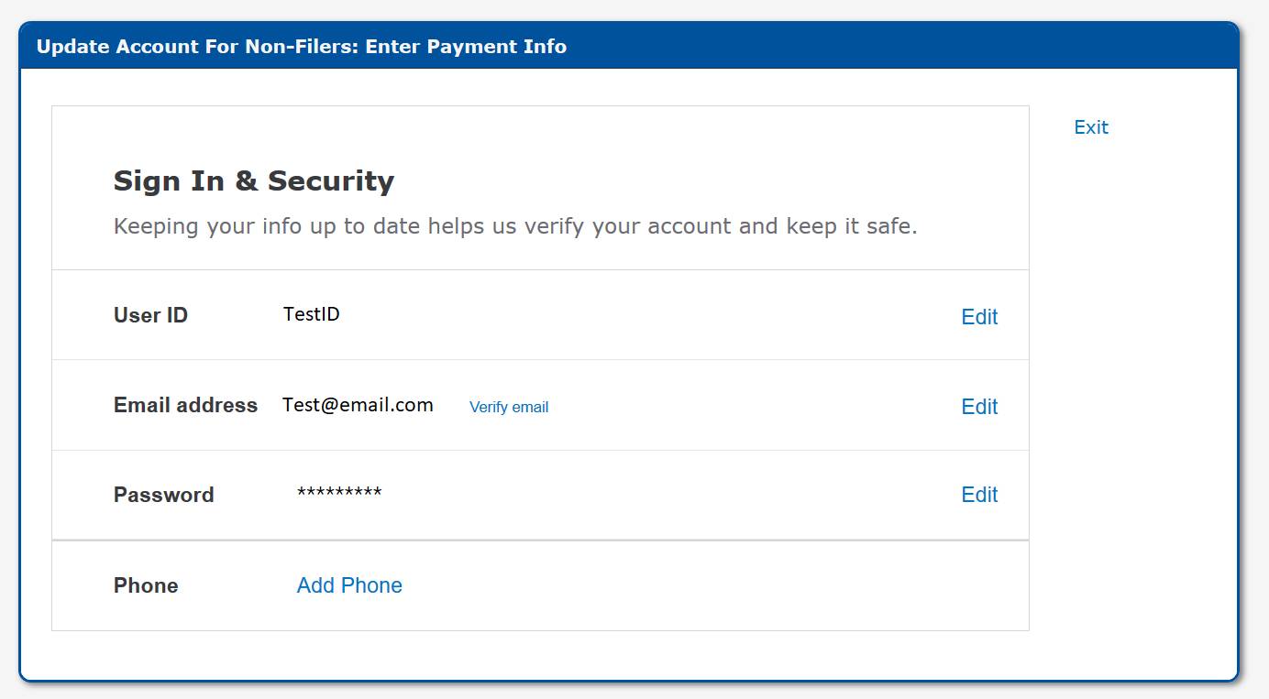This screenshot has height=699, width=1269.
Task: Click the User ID field label
Action: click(150, 315)
